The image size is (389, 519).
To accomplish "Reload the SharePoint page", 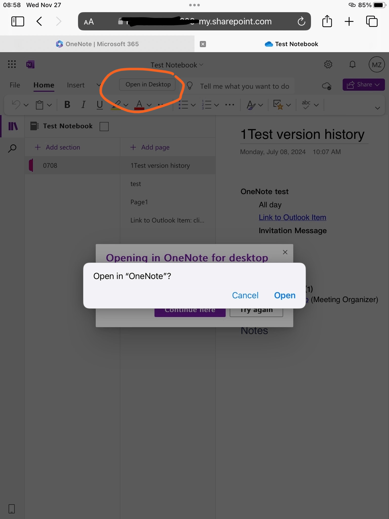I will click(301, 22).
